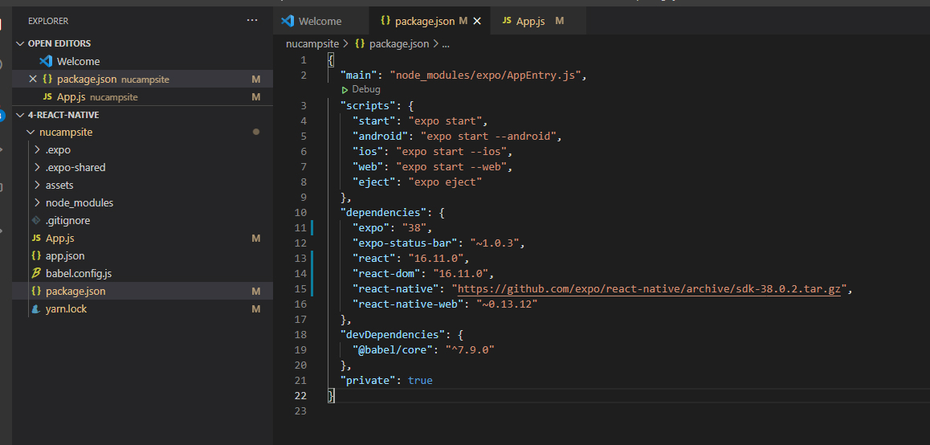Close the package.json editor tab
The image size is (930, 445).
(x=477, y=22)
